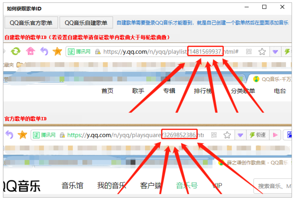
Task: Click the purple shield icon in lower address bar
Action: 240,135
